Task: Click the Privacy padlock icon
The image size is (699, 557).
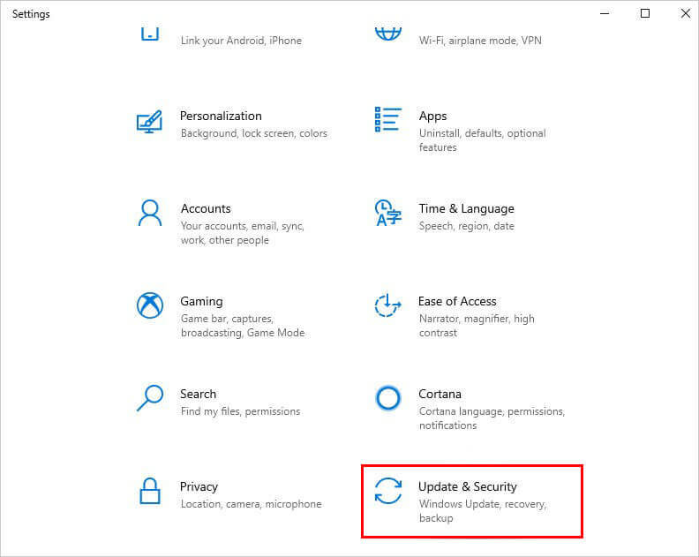Action: 150,491
